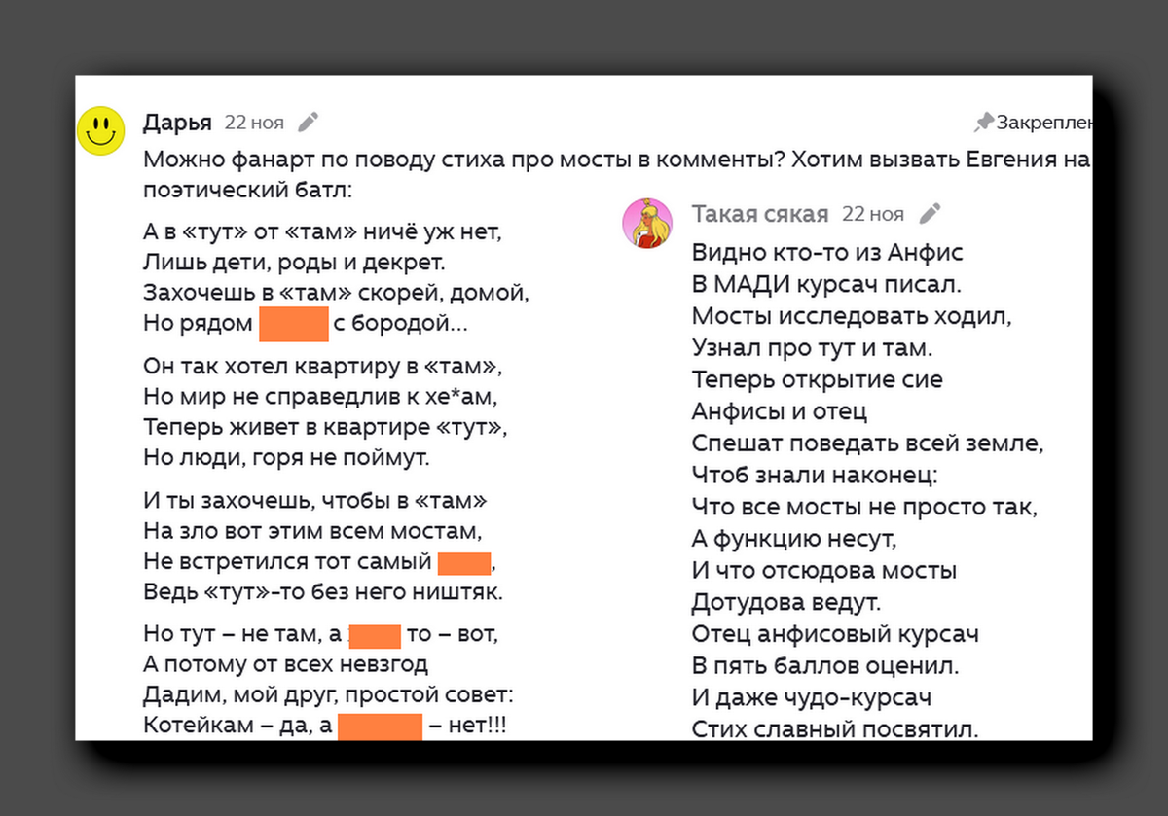Click the text "поэтический батл:"
Screen dimensions: 1168x816
coord(247,189)
